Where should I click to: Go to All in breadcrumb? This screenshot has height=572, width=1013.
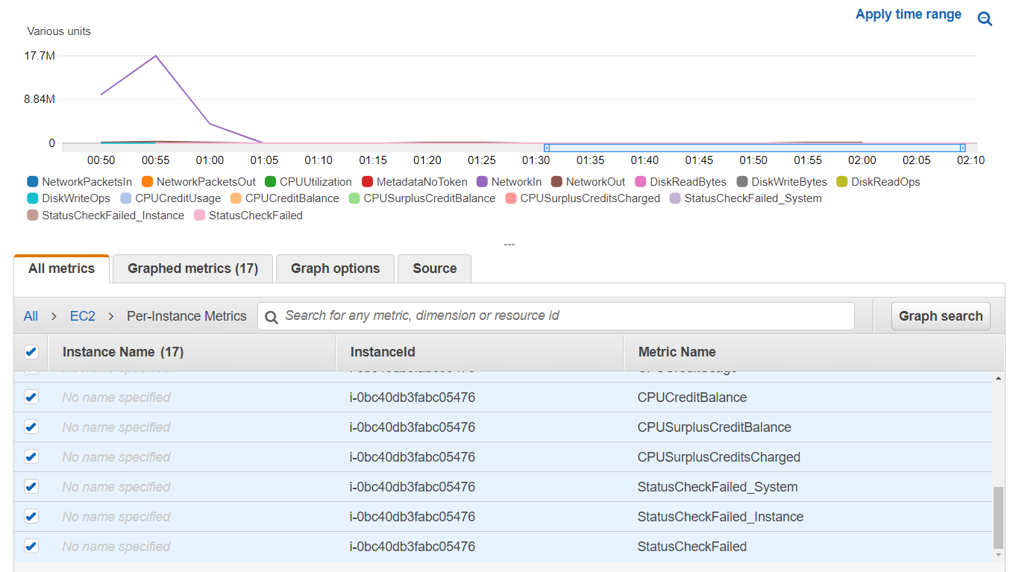(x=31, y=316)
